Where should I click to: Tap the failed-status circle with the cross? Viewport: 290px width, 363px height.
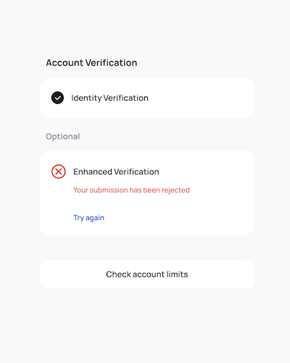59,171
